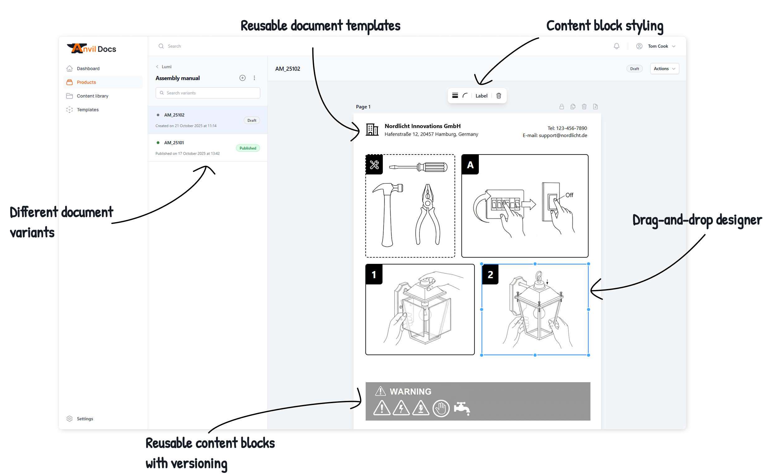
Task: Add a new variant with the plus icon
Action: click(x=242, y=78)
